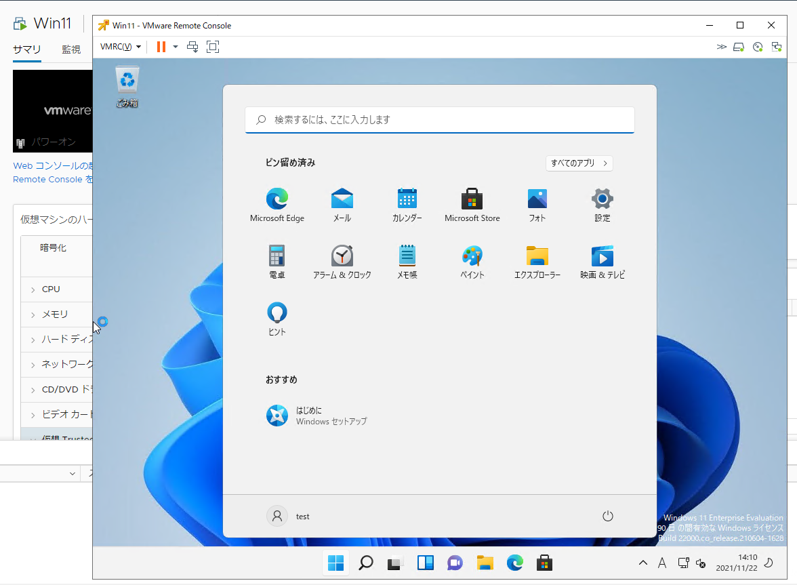Open Settings (設定) gear in Start menu
The height and width of the screenshot is (585, 797).
(x=602, y=205)
